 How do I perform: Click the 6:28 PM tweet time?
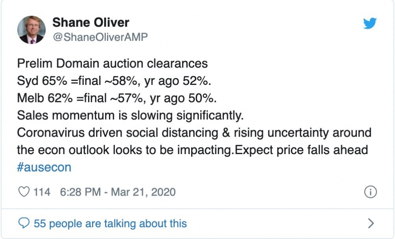click(x=80, y=192)
